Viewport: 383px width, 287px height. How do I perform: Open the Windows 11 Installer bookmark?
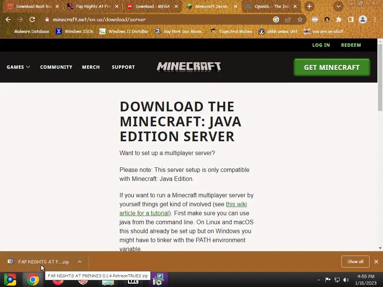click(x=124, y=31)
